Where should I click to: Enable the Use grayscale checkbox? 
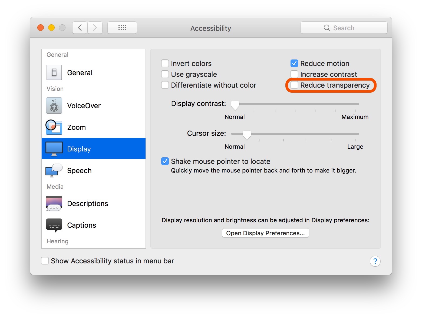(x=165, y=74)
